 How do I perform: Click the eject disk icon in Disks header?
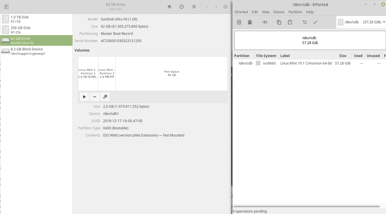click(x=169, y=7)
